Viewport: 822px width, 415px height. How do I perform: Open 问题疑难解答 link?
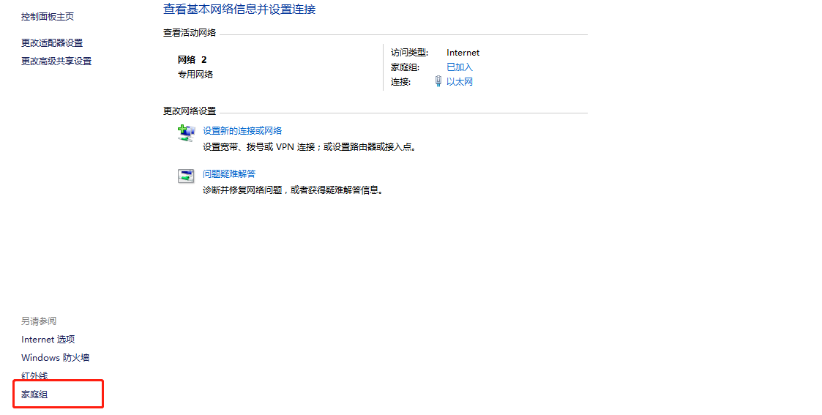(229, 174)
